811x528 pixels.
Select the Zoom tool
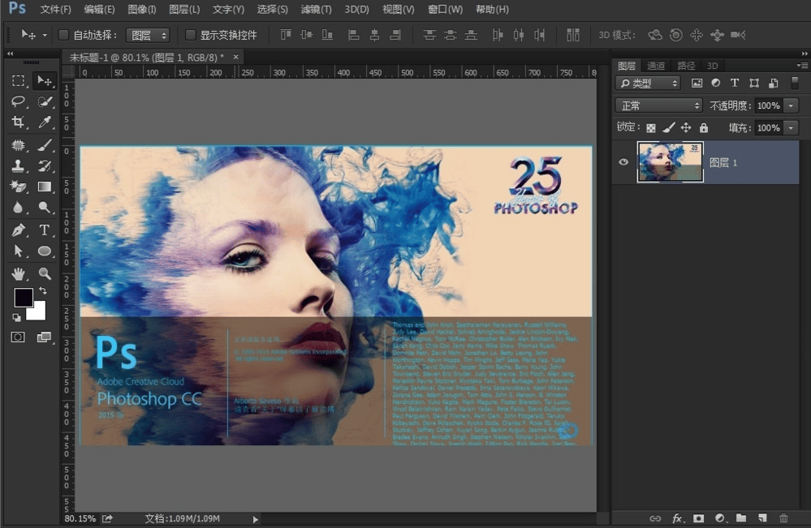pyautogui.click(x=45, y=274)
